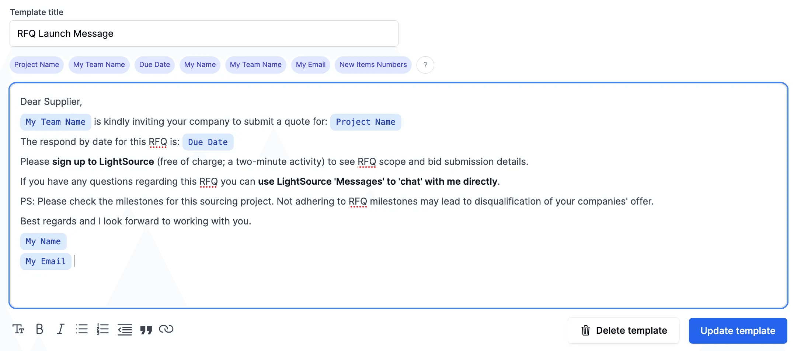The width and height of the screenshot is (794, 351).
Task: Insert a numbered list
Action: pos(103,329)
